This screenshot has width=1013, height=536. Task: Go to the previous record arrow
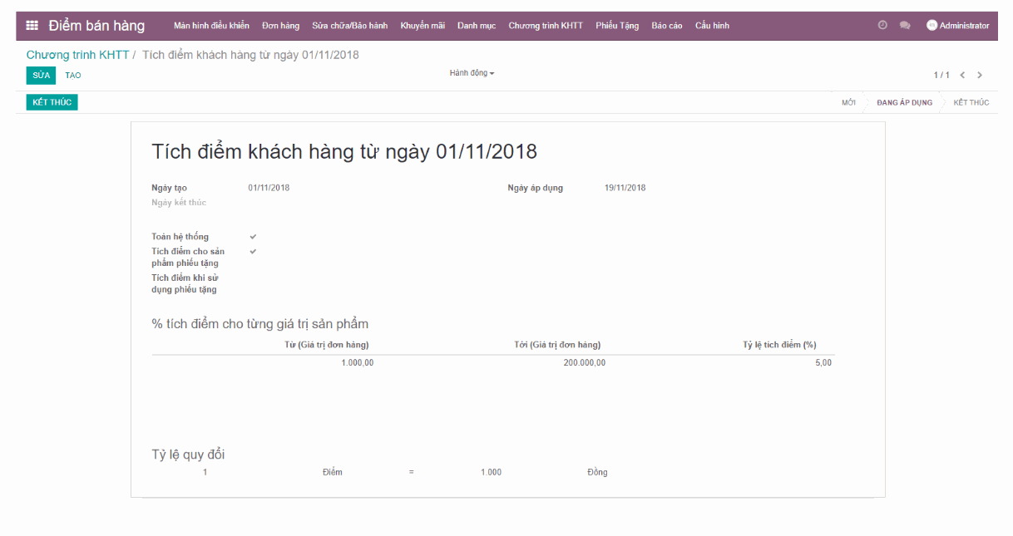click(962, 74)
